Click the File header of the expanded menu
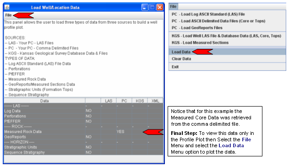This screenshot has height=166, width=289. point(173,6)
